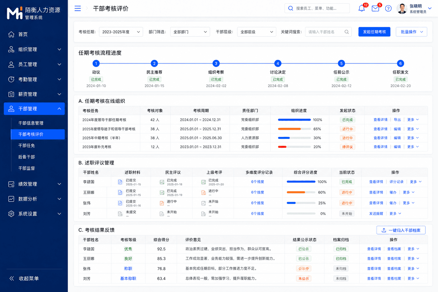Click 王丽娜's 60% 综合评分进度 bar
The height and width of the screenshot is (292, 438).
coord(301,192)
